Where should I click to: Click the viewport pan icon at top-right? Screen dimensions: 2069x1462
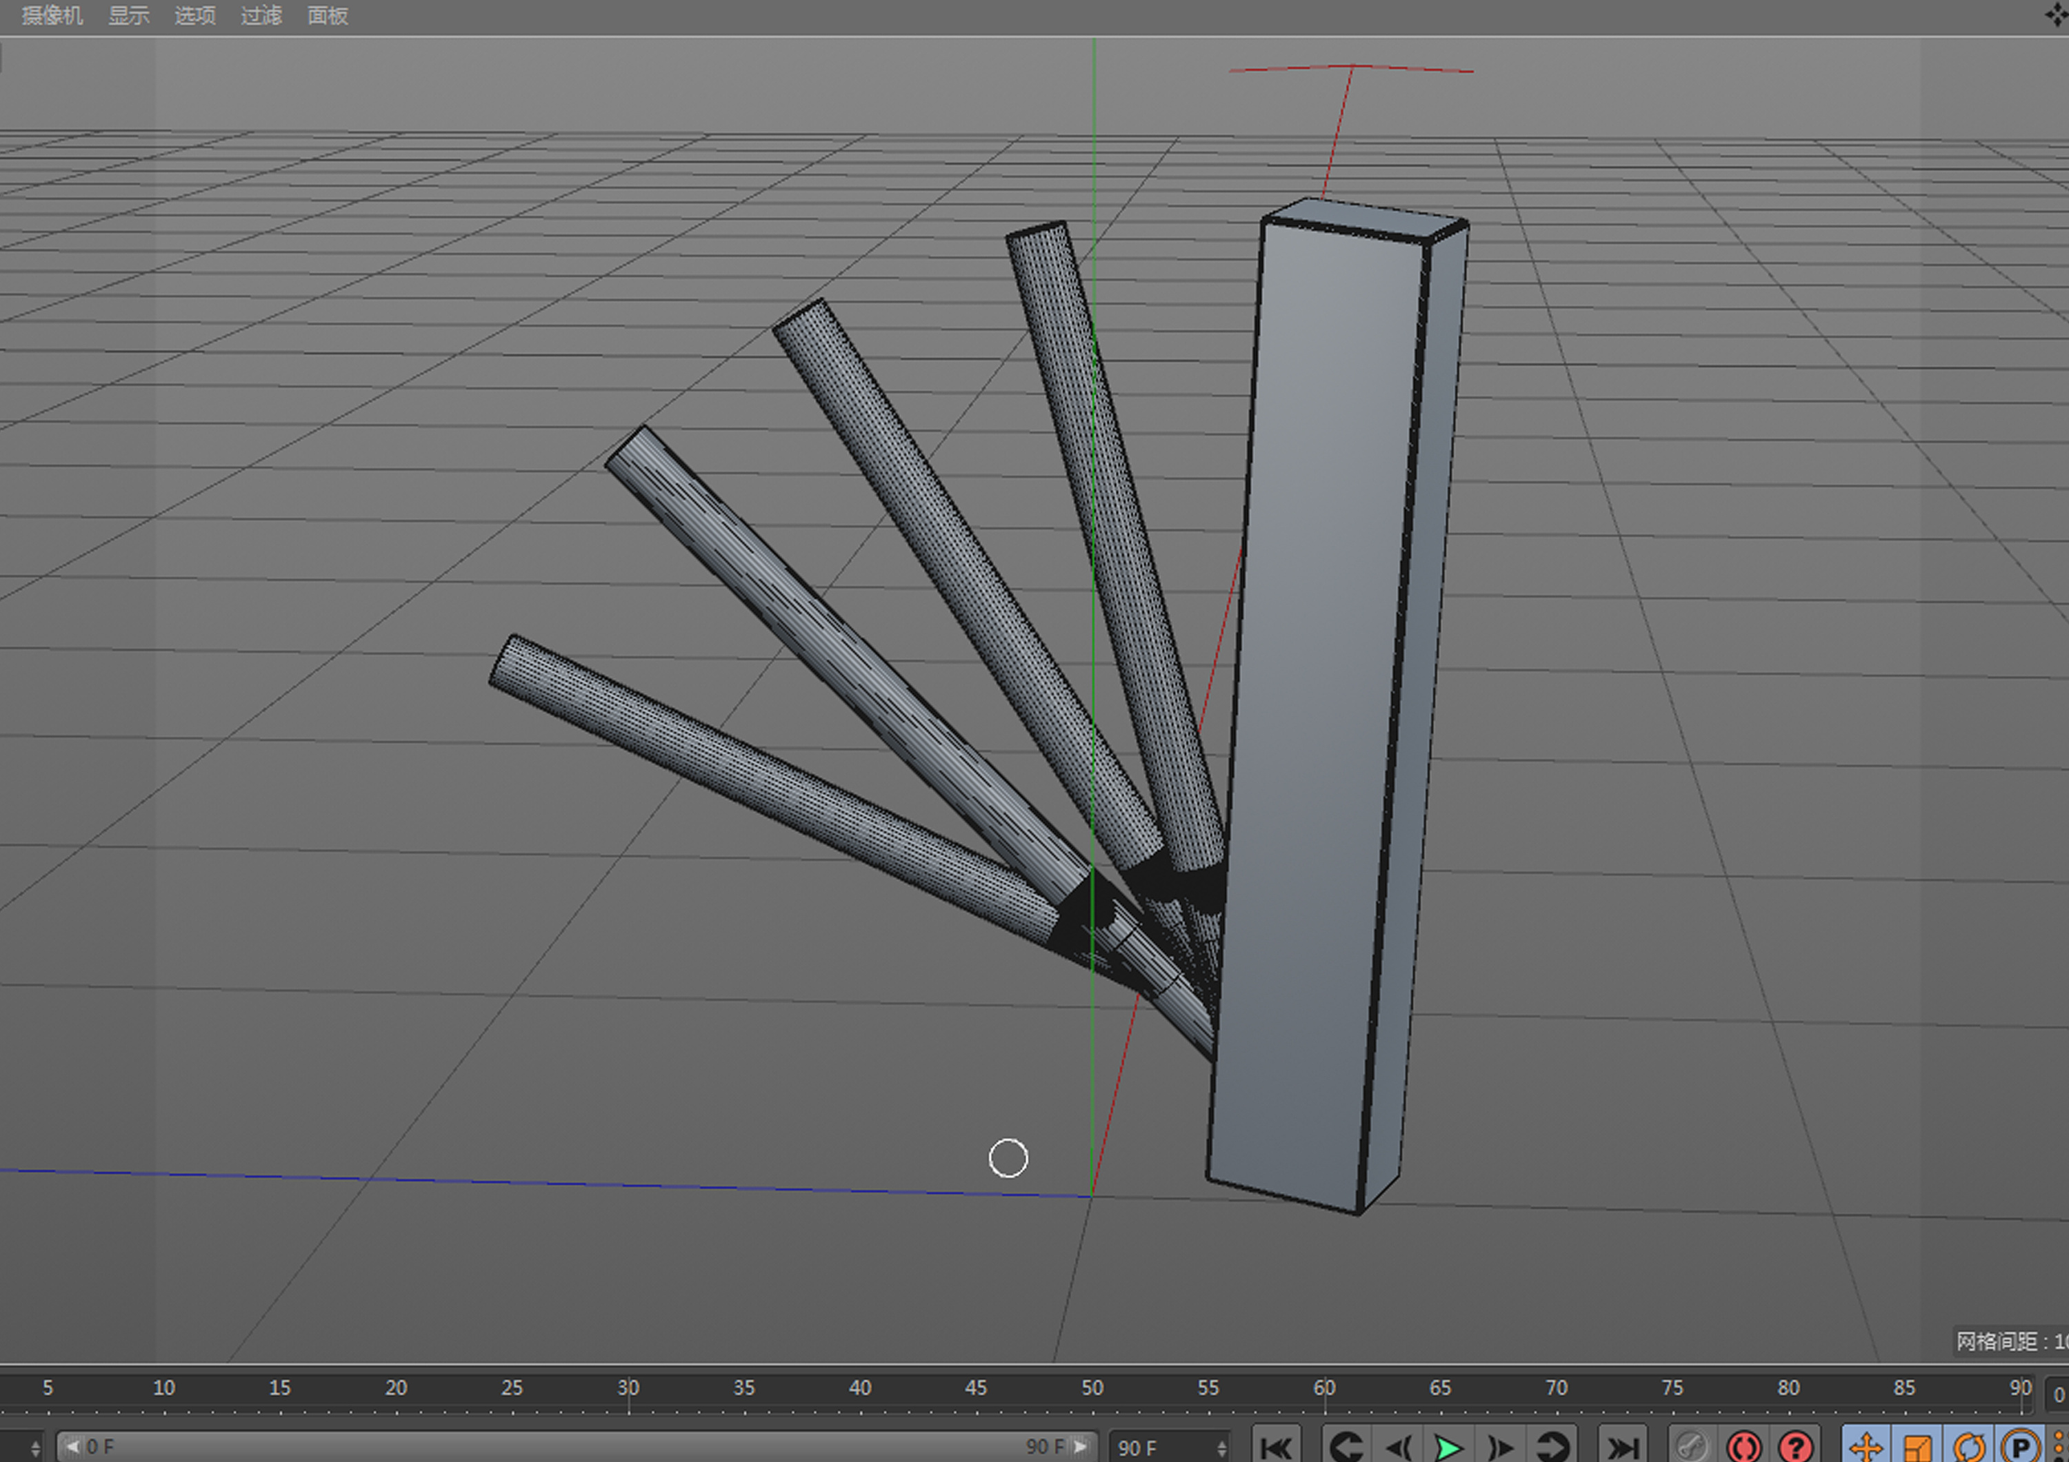pos(2057,14)
